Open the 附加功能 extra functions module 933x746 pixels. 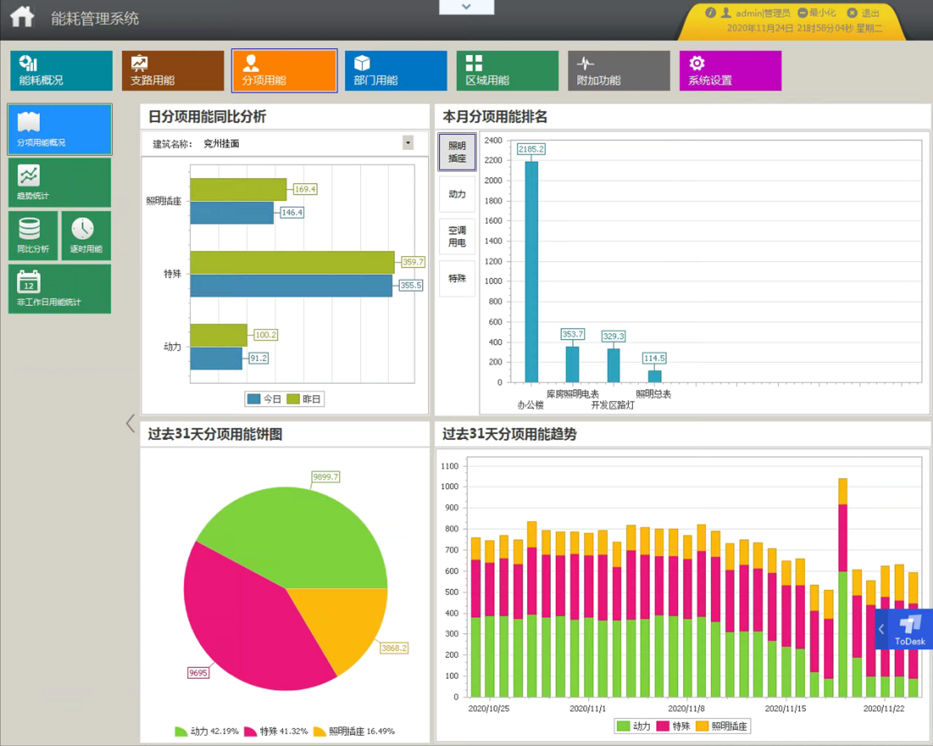619,71
